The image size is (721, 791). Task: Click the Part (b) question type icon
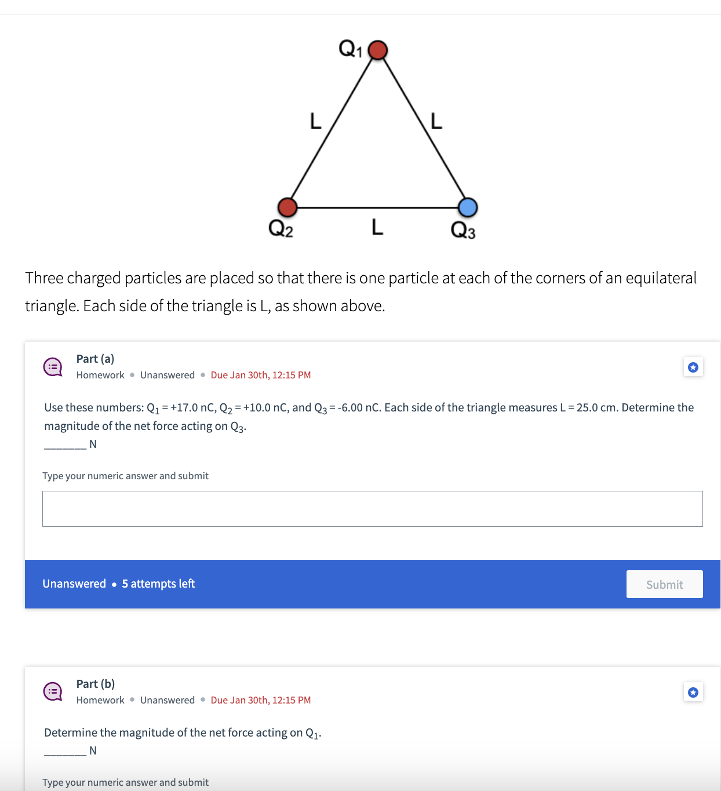(x=53, y=691)
